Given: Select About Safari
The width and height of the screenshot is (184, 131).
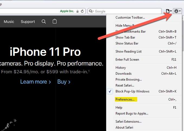Looking at the screenshot, I should (x=124, y=127).
